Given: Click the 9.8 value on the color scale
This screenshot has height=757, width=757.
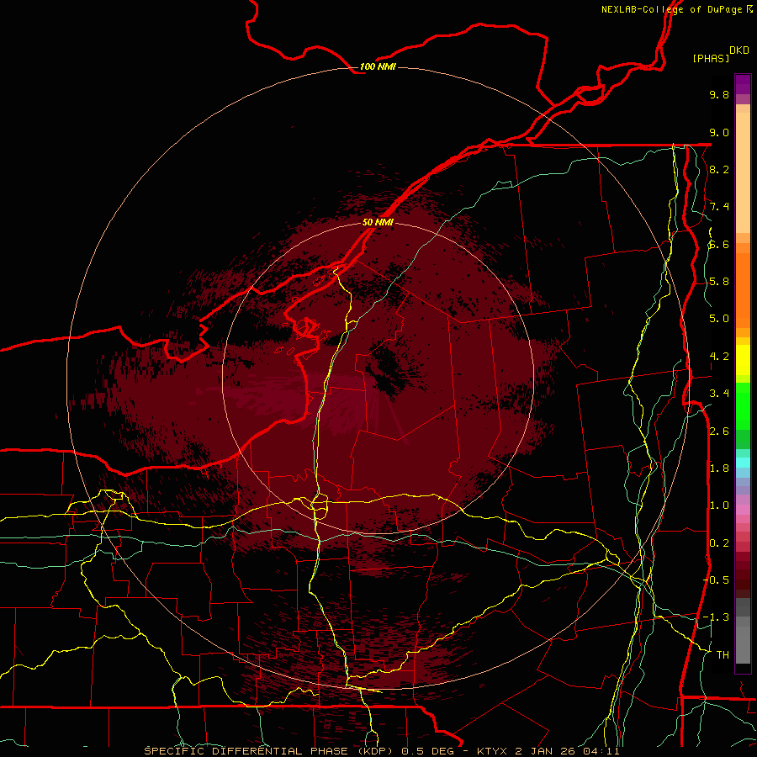Looking at the screenshot, I should pyautogui.click(x=719, y=94).
